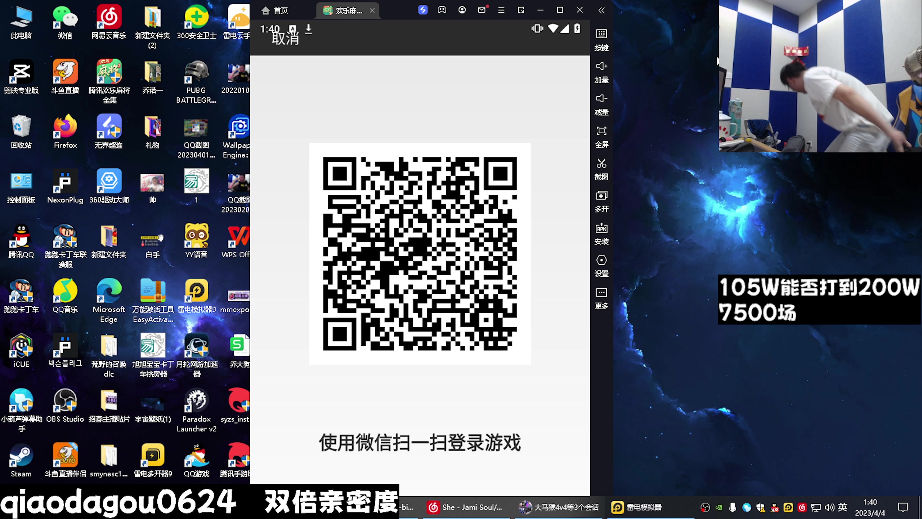Close the 欢乐麻将 tab
The width and height of the screenshot is (922, 519).
coord(372,10)
